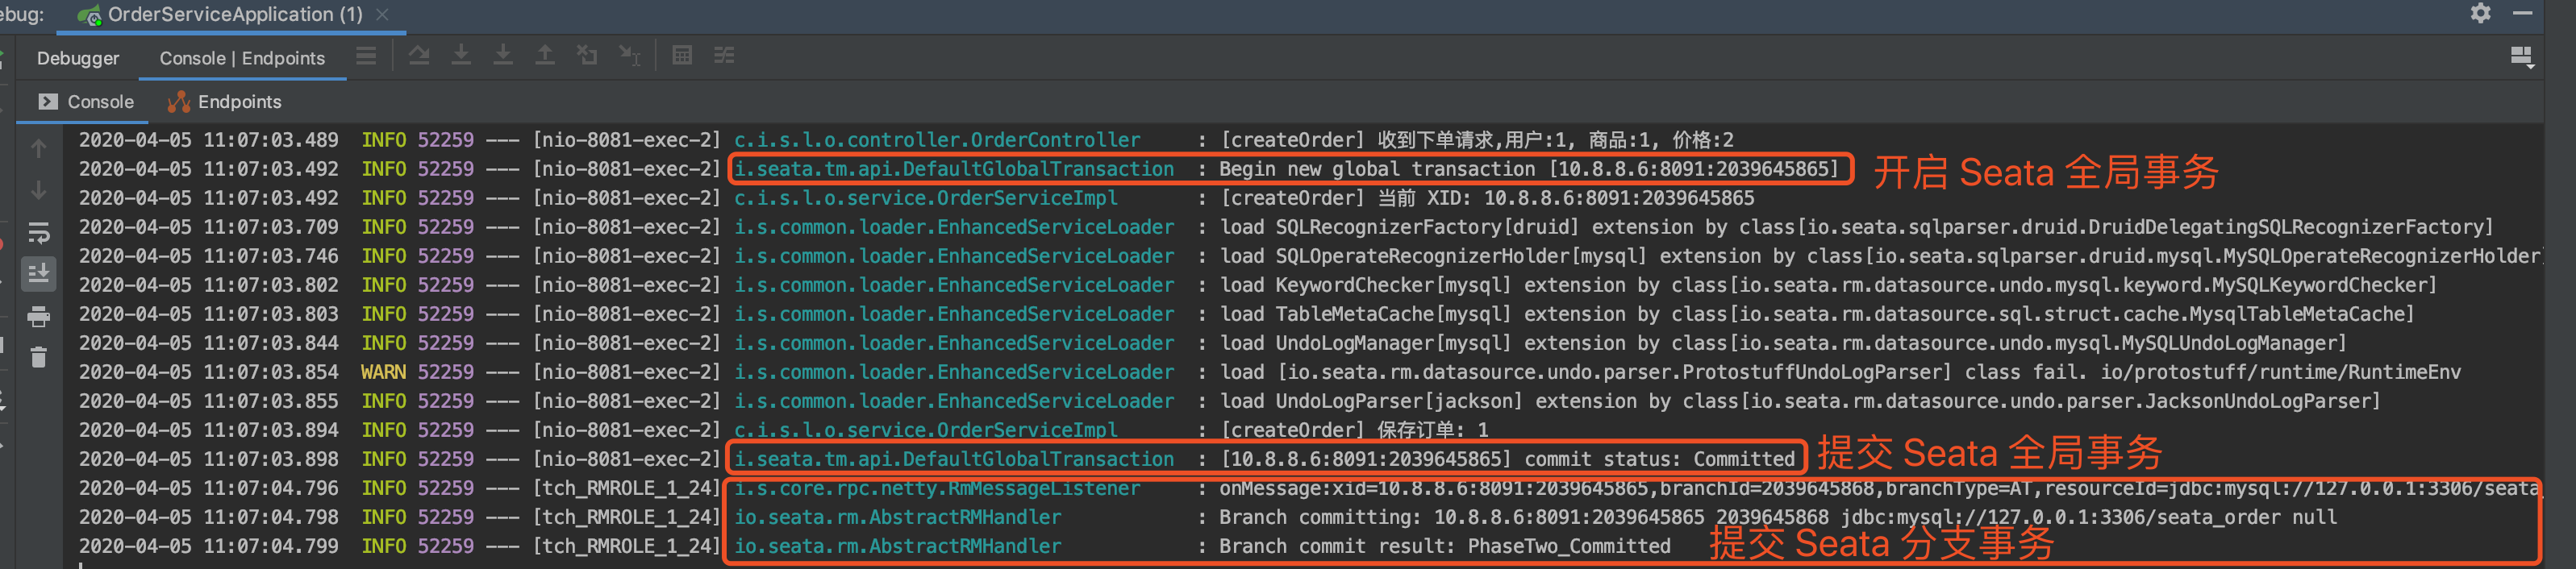
Task: Click the 'load UndoLogParser[jackson]' log message
Action: point(1800,401)
